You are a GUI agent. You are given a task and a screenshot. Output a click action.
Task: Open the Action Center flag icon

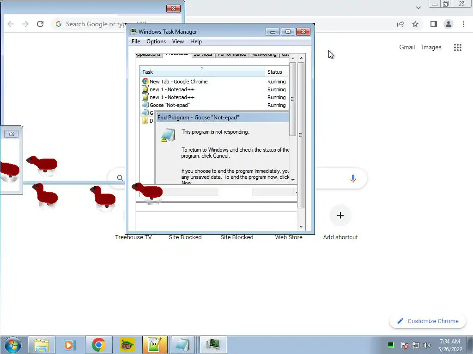[x=405, y=345]
